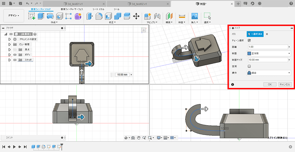Select the Move/Copy cross-arrows tool
295x152 pixels.
pos(136,16)
